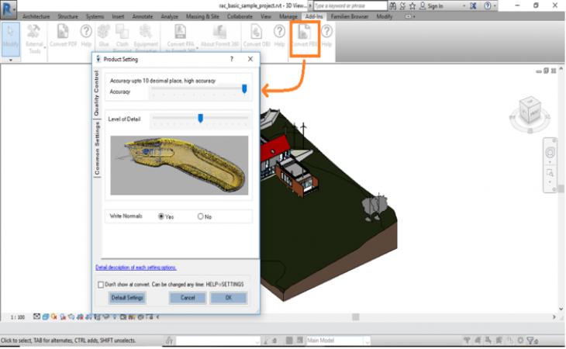Viewport: 566px width, 349px height.
Task: Expand the External Tools dropdown arrow
Action: pyautogui.click(x=45, y=47)
